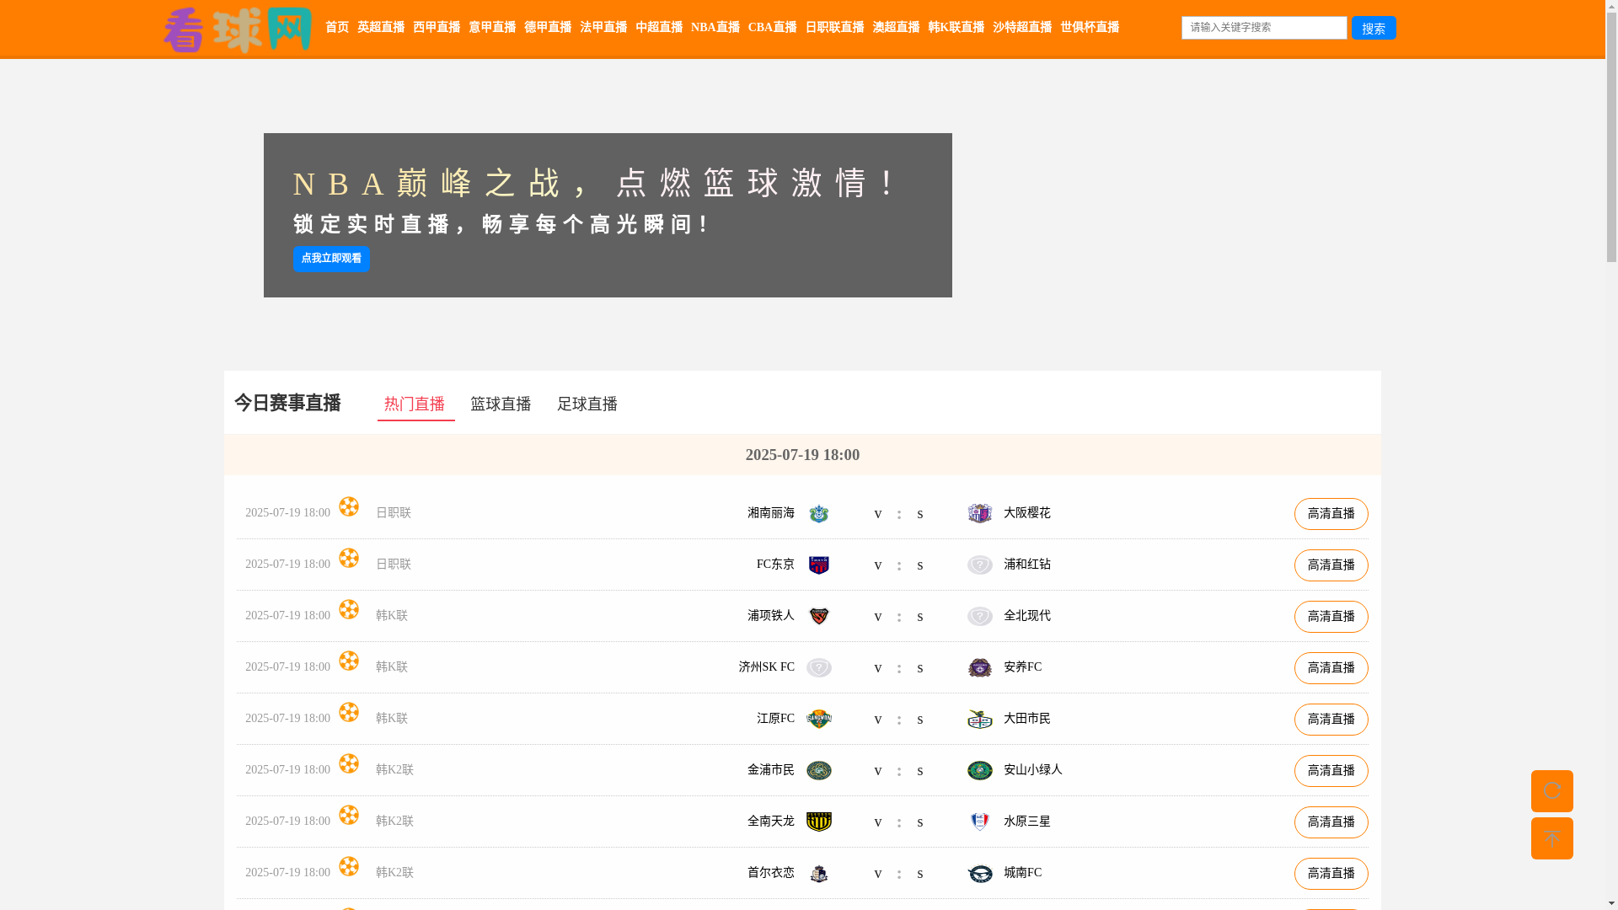Click team name 大阪樱花
The width and height of the screenshot is (1618, 910).
tap(1027, 513)
